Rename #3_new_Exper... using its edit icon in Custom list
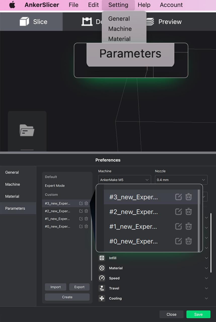Viewport: 216px width, 322px height. [x=81, y=203]
